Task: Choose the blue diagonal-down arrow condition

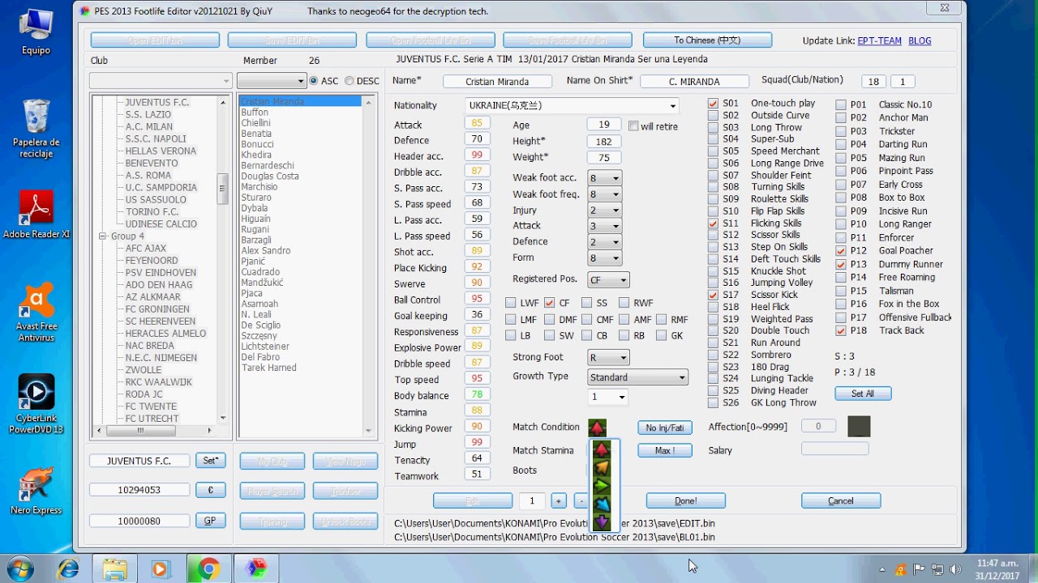Action: click(602, 504)
